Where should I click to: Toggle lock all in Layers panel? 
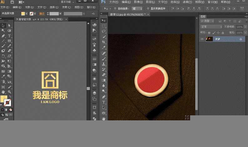(223, 33)
